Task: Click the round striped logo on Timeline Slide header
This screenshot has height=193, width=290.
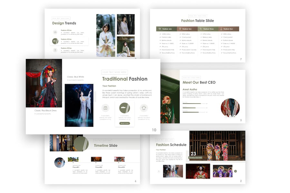Action: click(81, 144)
